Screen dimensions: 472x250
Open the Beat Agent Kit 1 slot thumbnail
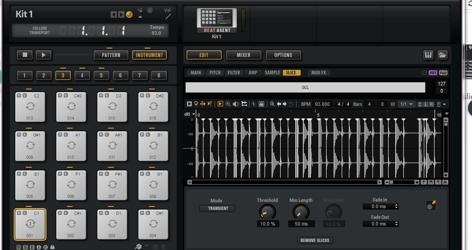coord(216,20)
